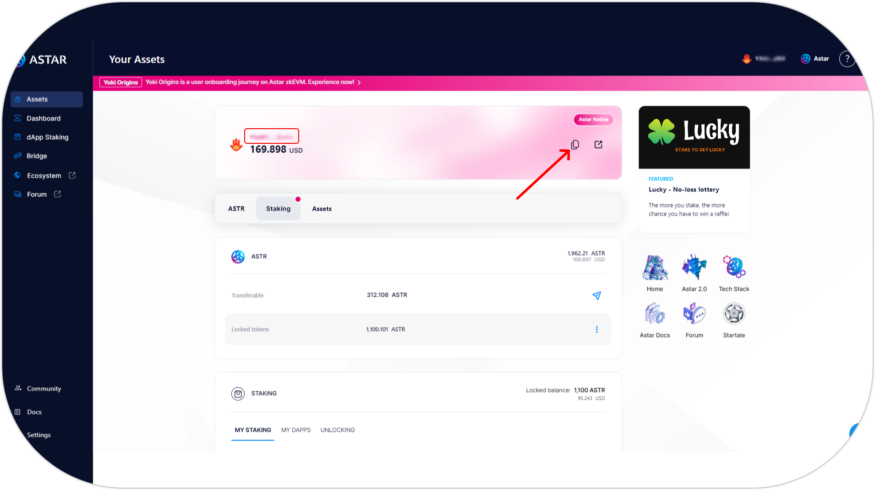Open the Lucky lottery featured banner
875x490 pixels.
point(694,137)
